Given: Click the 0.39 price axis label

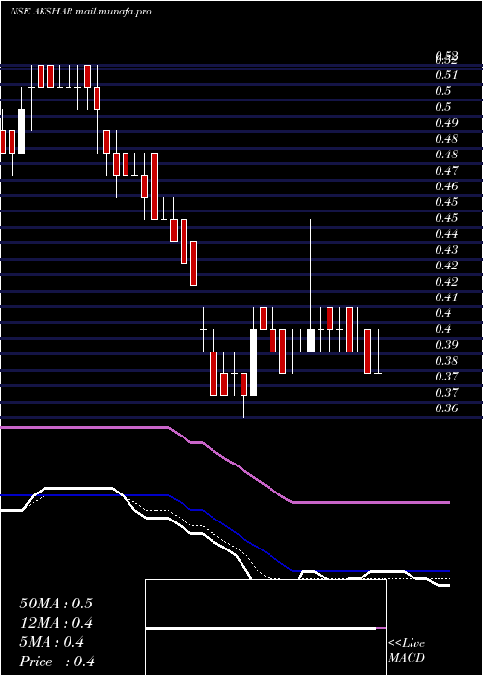Looking at the screenshot, I should [446, 345].
